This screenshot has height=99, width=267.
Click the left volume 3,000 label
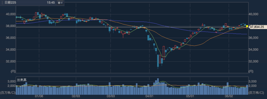tap(11, 81)
